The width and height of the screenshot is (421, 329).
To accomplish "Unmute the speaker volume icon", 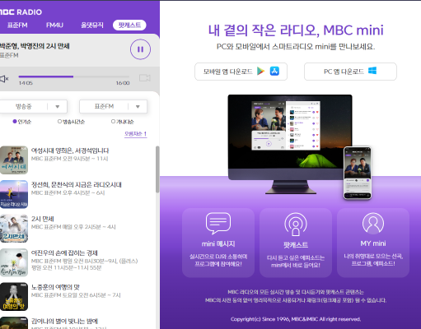I will click(x=4, y=79).
